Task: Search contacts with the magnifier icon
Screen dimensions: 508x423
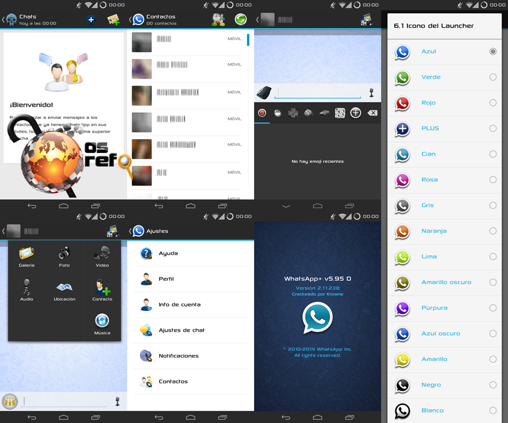Action: (x=218, y=20)
